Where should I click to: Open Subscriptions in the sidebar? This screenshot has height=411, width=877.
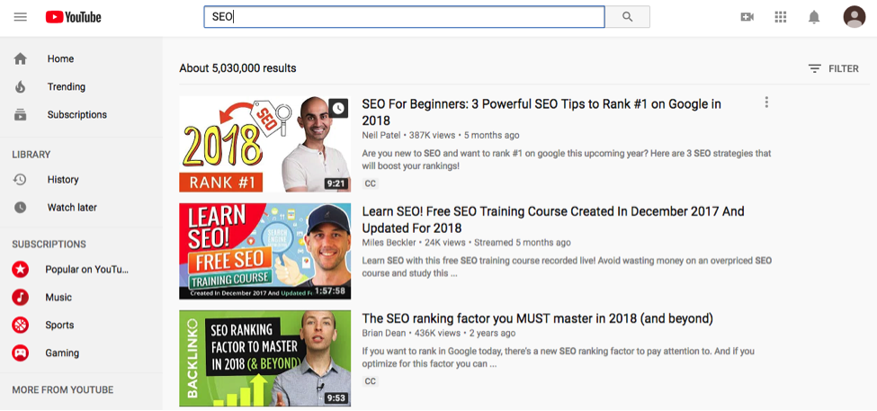point(81,114)
